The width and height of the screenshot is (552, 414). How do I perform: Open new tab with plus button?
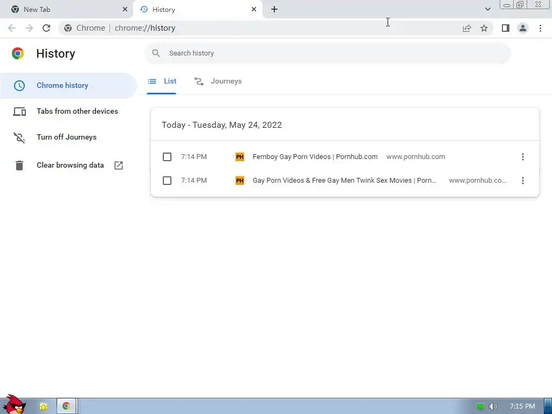[274, 10]
